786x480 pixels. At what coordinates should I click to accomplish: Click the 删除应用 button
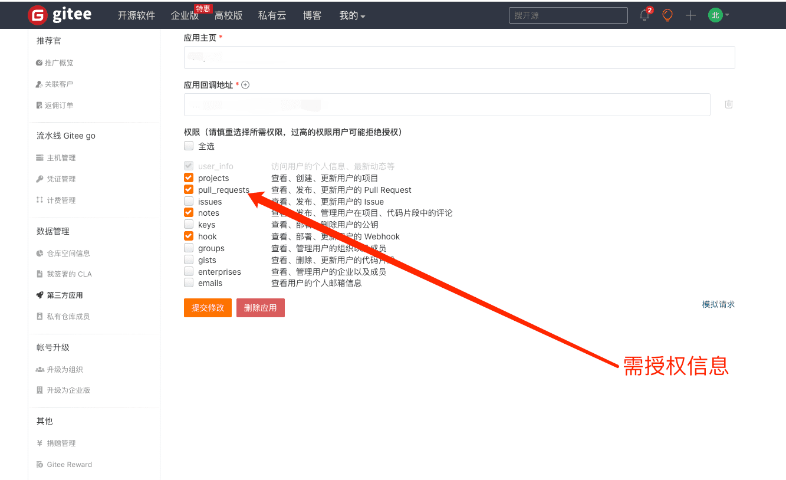tap(261, 308)
